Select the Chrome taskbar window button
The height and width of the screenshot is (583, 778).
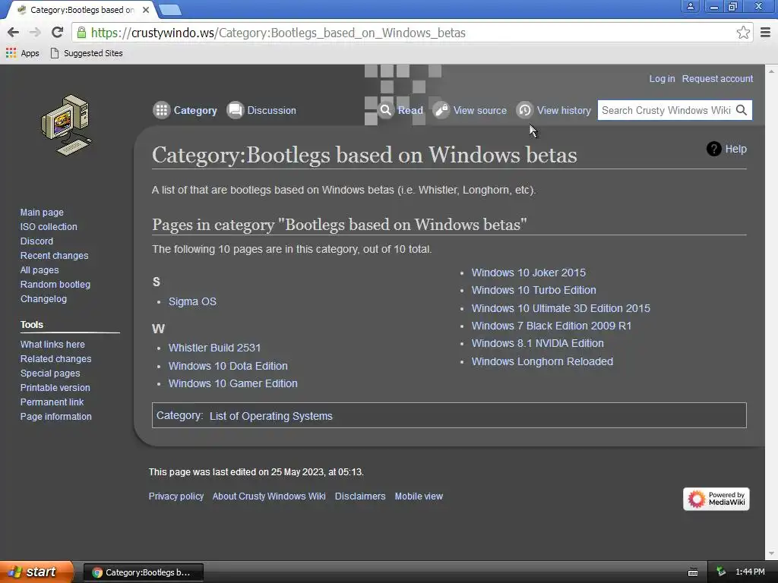(144, 572)
